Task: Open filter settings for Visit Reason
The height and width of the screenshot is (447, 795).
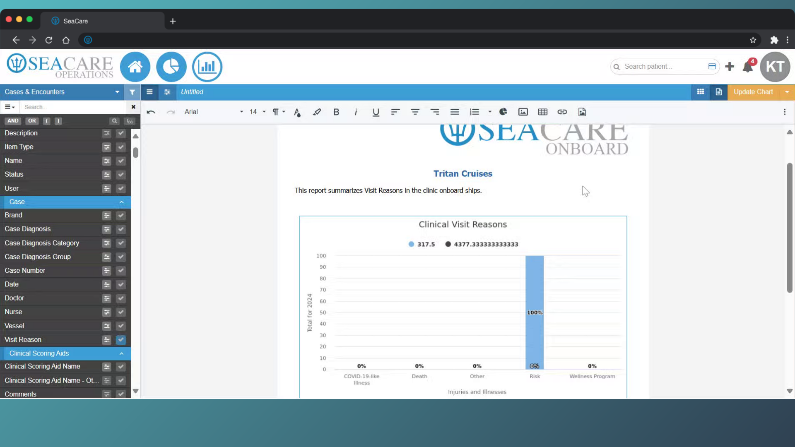Action: tap(107, 340)
